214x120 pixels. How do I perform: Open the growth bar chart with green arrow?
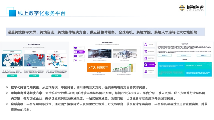point(124,68)
